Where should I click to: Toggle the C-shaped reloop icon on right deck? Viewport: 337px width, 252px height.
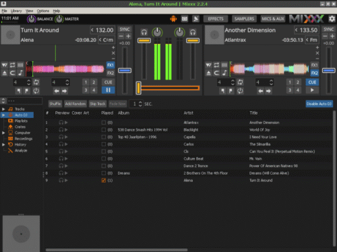[216, 73]
